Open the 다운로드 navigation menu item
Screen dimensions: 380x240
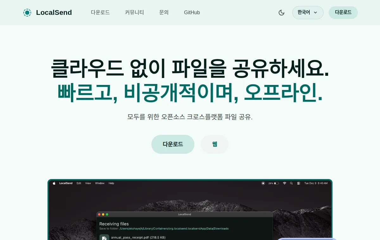[100, 13]
